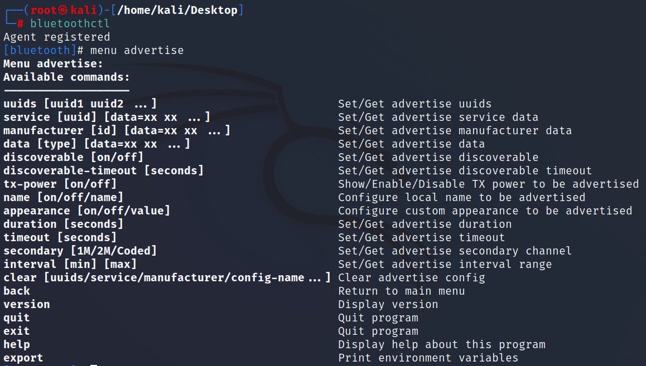Click the '/home/kali/Desktop' path in prompt
Image resolution: width=646 pixels, height=366 pixels.
(177, 10)
